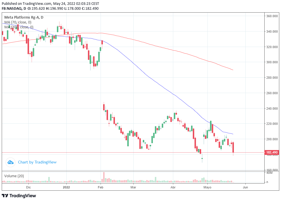Click the 360.000 price axis label
The image size is (281, 201).
pos(272,16)
